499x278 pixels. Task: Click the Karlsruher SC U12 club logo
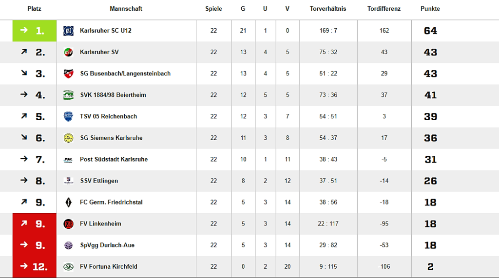click(x=68, y=31)
